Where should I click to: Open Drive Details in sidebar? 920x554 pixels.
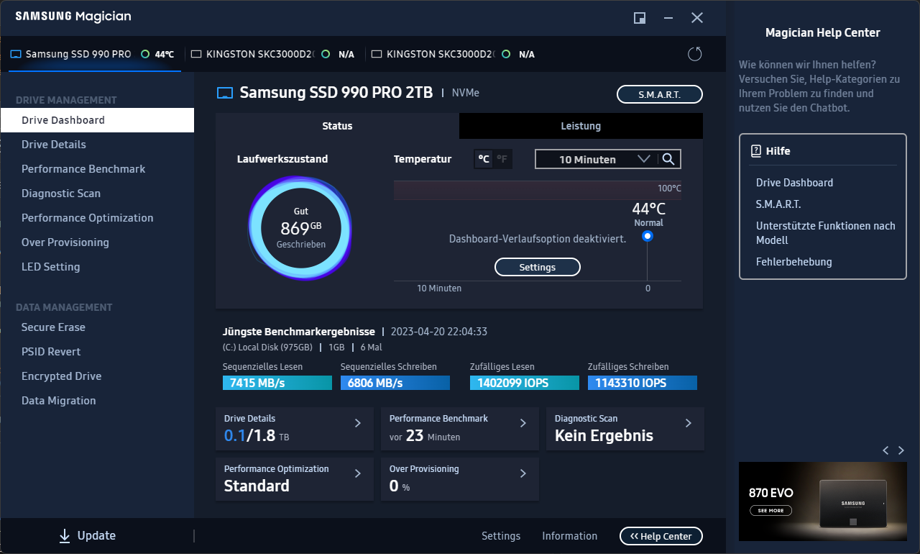[x=97, y=145]
